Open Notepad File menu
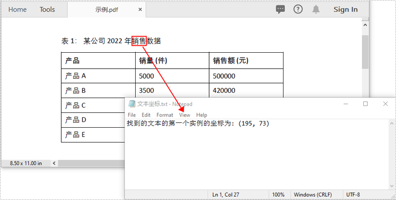The width and height of the screenshot is (396, 200). pyautogui.click(x=132, y=115)
